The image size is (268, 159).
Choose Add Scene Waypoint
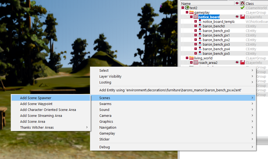(36, 104)
